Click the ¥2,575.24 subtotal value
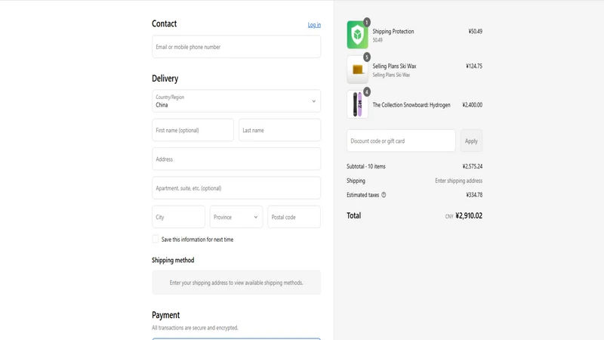The height and width of the screenshot is (340, 604). pos(473,166)
